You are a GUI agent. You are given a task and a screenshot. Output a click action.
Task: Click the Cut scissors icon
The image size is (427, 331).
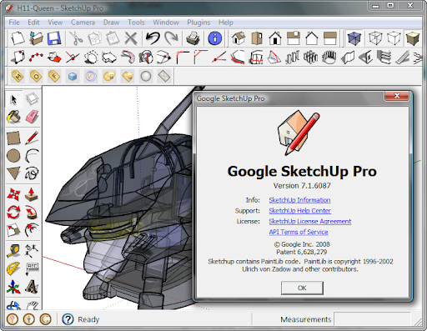coord(76,38)
